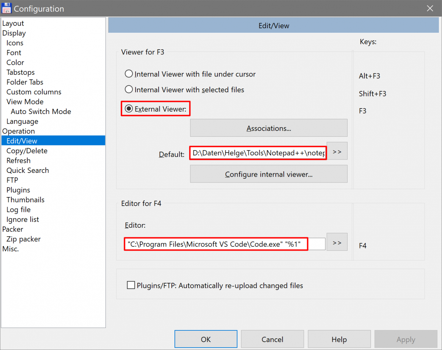This screenshot has width=442, height=350.
Task: Open the Plugins configuration page
Action: pos(18,190)
